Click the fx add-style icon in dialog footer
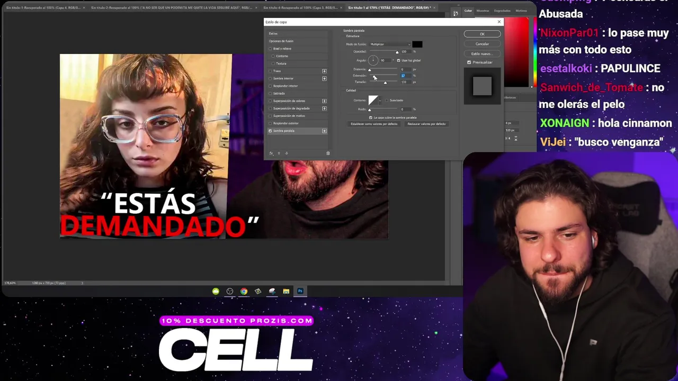678x381 pixels. [x=271, y=153]
